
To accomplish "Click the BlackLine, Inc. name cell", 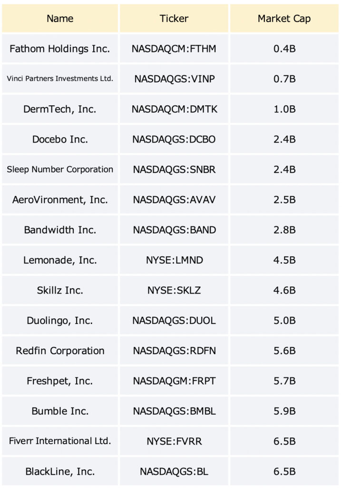I will click(x=60, y=471).
